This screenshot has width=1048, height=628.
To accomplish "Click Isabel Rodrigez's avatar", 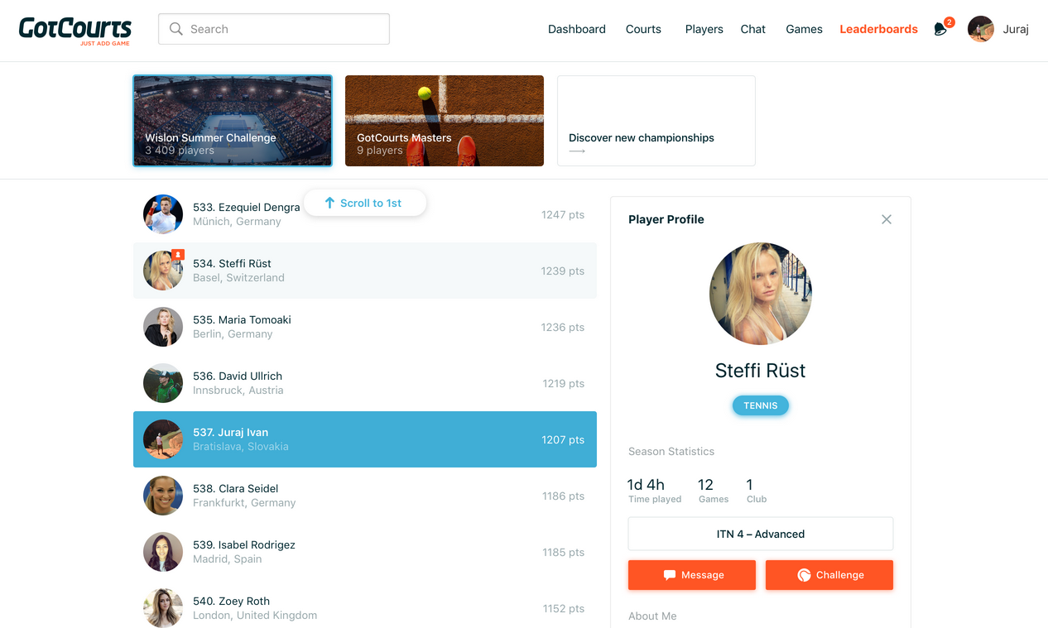I will tap(163, 552).
